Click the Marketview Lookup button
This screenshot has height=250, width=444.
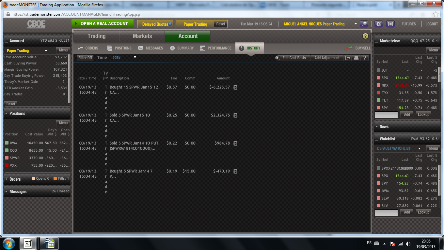click(423, 115)
